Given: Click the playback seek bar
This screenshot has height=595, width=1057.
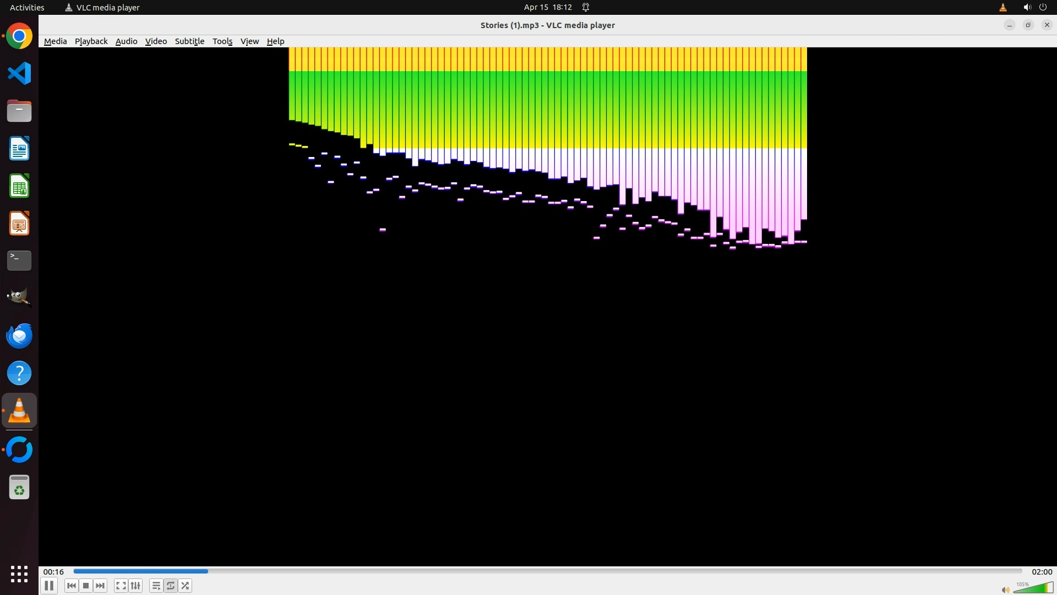Looking at the screenshot, I should click(547, 571).
